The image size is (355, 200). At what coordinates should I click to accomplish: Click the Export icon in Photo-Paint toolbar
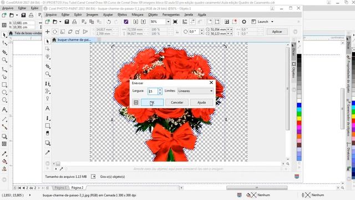point(143,22)
